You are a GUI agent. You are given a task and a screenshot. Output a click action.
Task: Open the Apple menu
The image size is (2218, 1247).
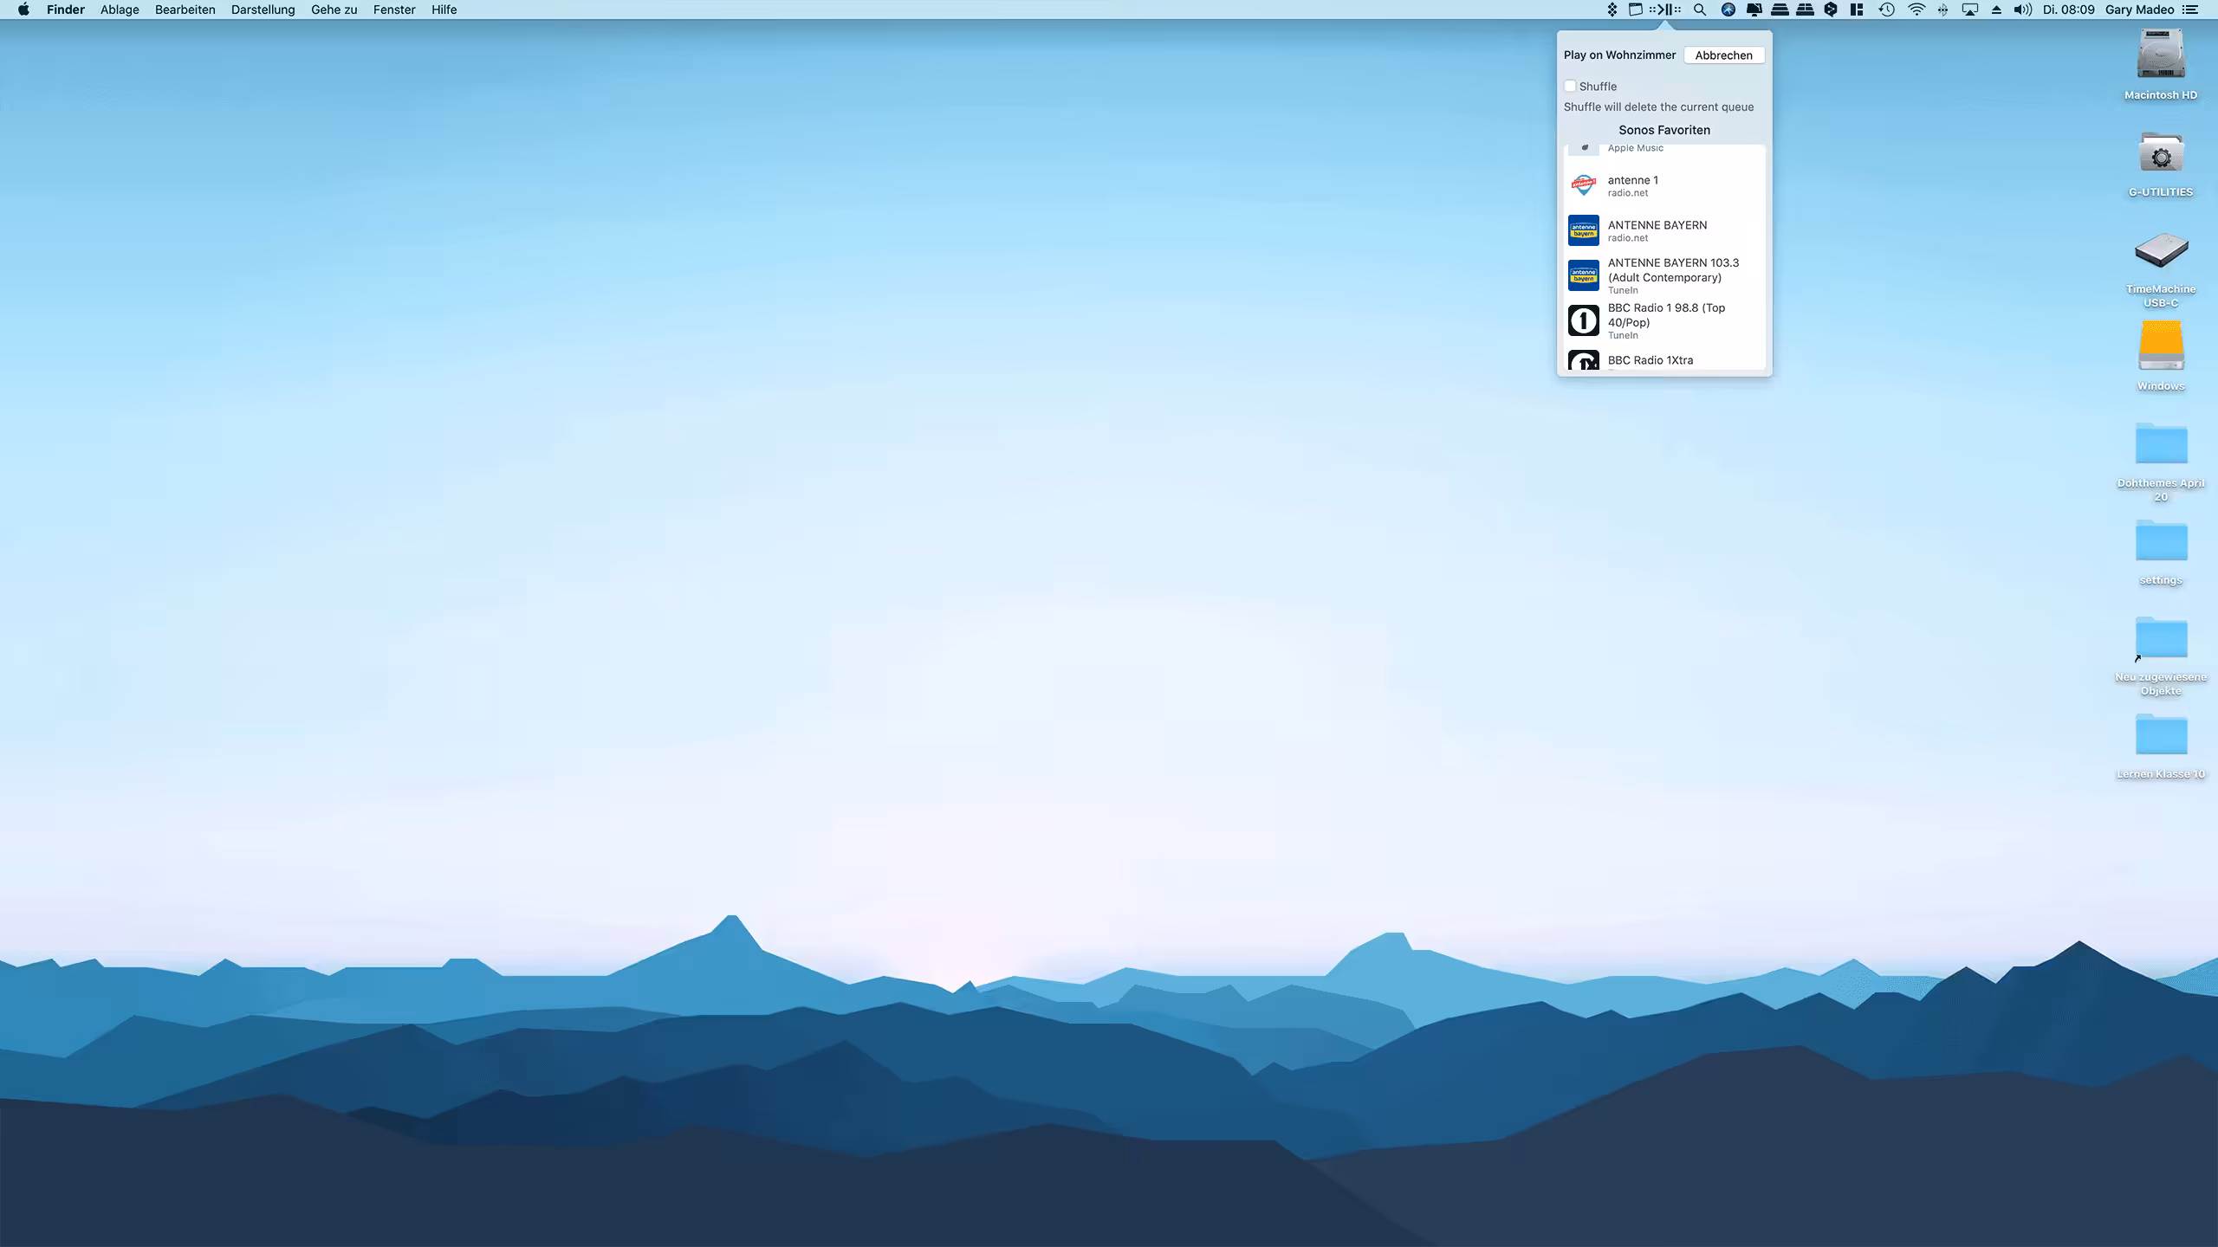point(23,10)
